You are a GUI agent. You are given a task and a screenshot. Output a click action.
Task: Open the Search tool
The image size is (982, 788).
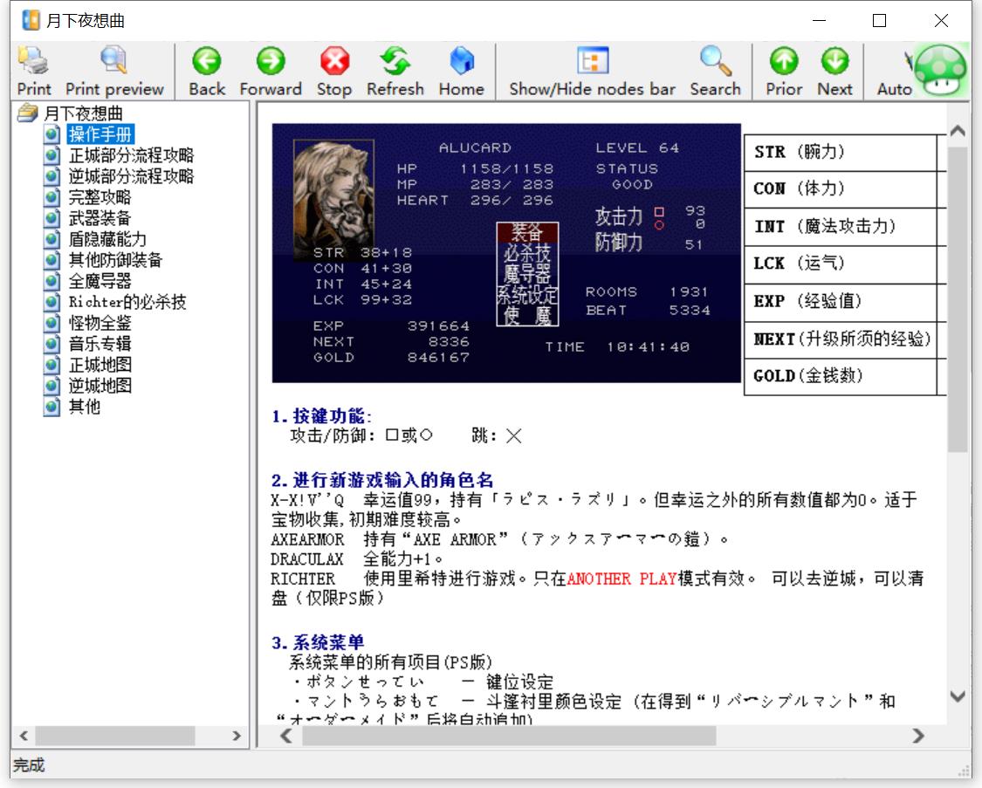coord(715,71)
